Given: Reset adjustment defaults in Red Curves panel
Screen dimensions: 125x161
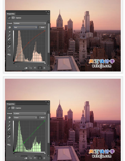Looking at the screenshot, I should [x=35, y=68].
